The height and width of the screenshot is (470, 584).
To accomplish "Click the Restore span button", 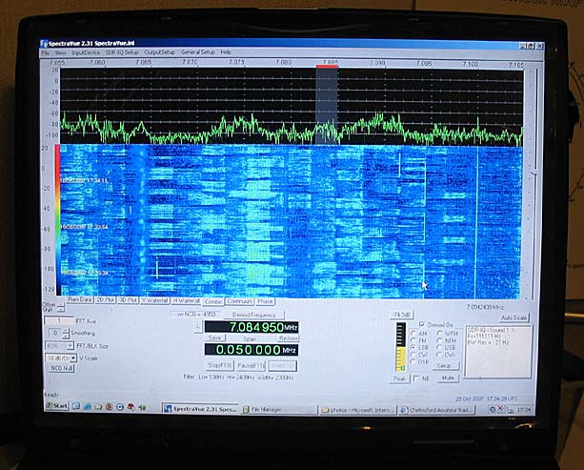I will [288, 338].
